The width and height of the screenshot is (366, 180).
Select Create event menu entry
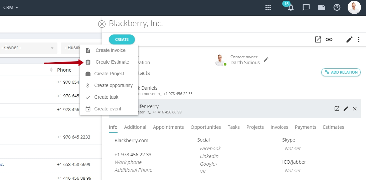pos(109,109)
